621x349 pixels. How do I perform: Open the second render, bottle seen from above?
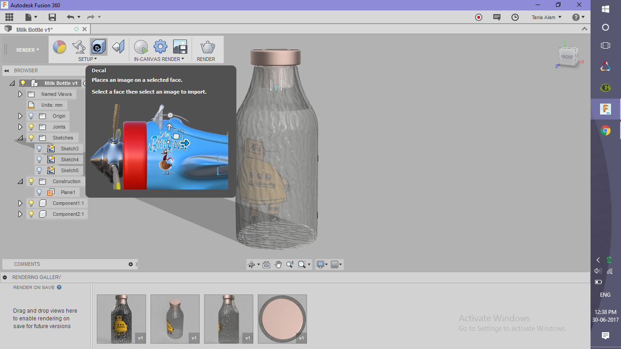(x=175, y=319)
